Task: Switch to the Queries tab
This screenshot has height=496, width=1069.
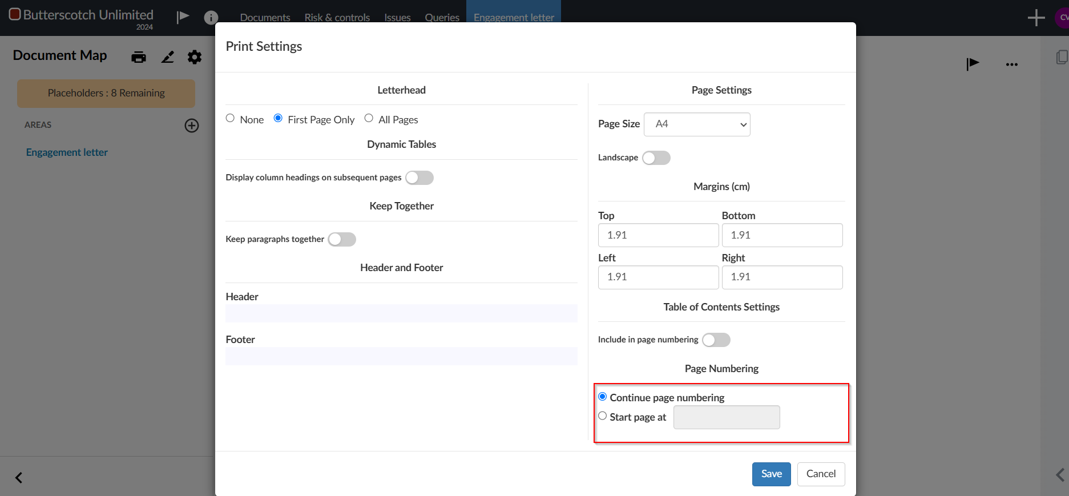Action: 442,18
